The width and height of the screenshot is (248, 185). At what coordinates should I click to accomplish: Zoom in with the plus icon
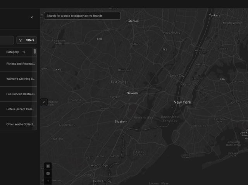point(48,181)
